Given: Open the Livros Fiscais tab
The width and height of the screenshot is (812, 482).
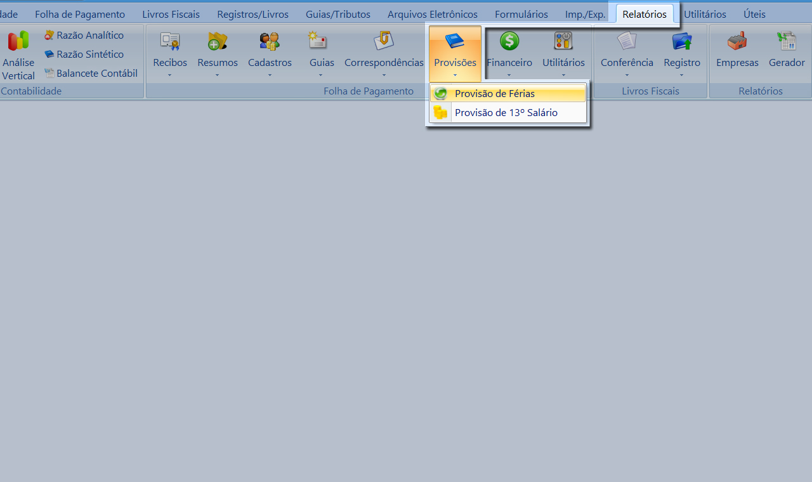Looking at the screenshot, I should [171, 14].
